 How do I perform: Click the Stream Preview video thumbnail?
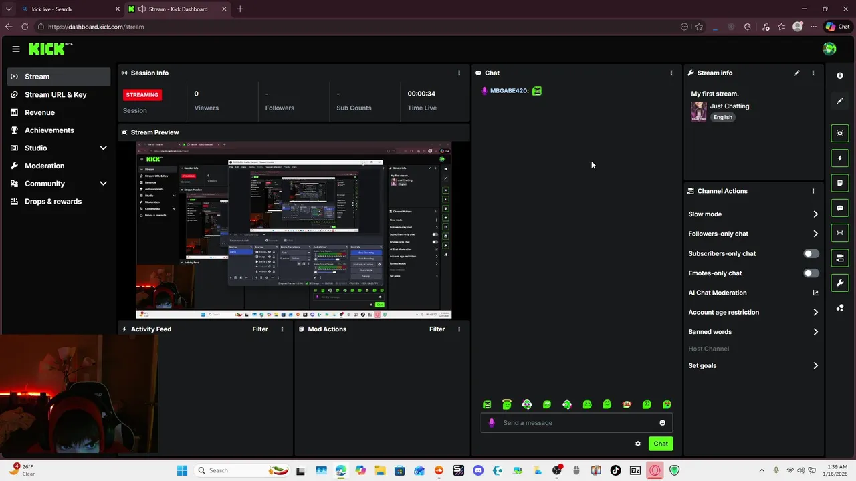pyautogui.click(x=294, y=230)
